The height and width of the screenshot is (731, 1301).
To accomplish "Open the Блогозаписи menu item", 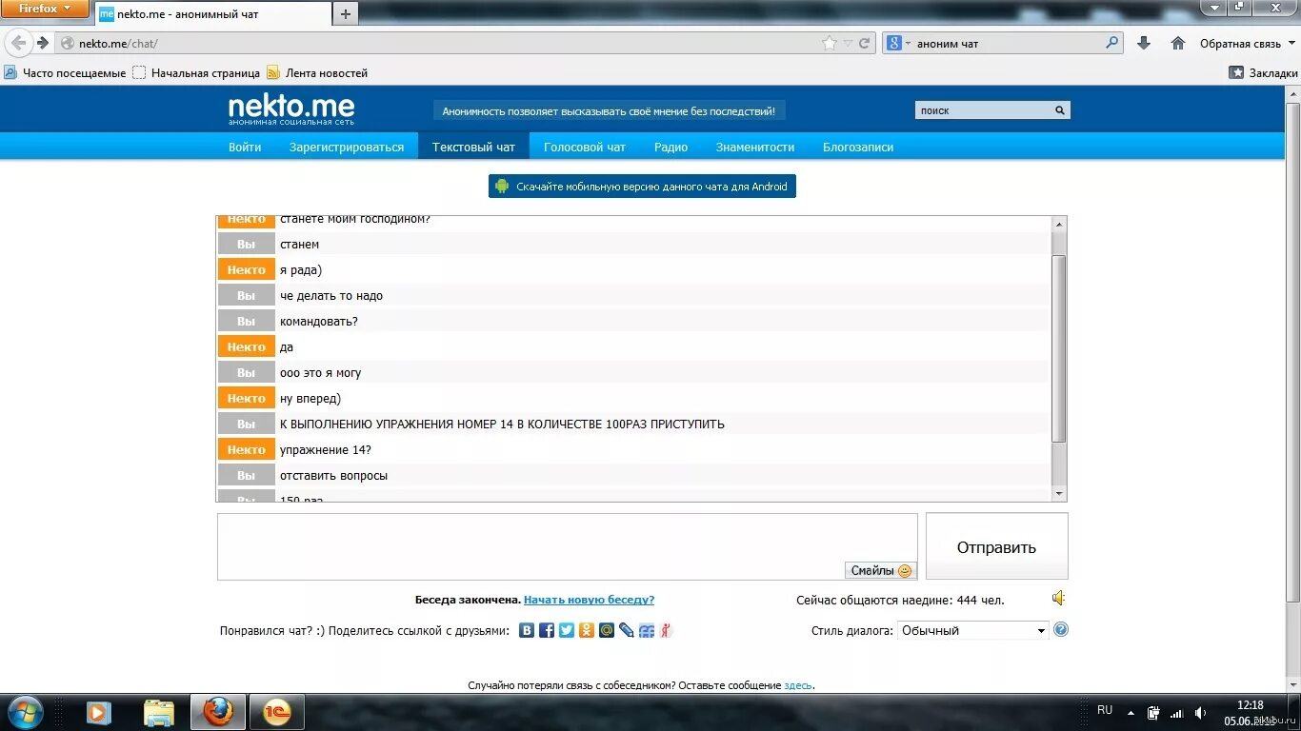I will point(858,147).
